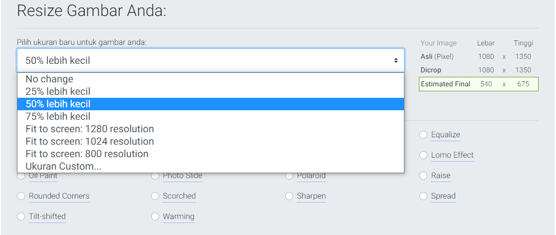Select the Raise effect radio button
The width and height of the screenshot is (556, 235).
pos(423,176)
